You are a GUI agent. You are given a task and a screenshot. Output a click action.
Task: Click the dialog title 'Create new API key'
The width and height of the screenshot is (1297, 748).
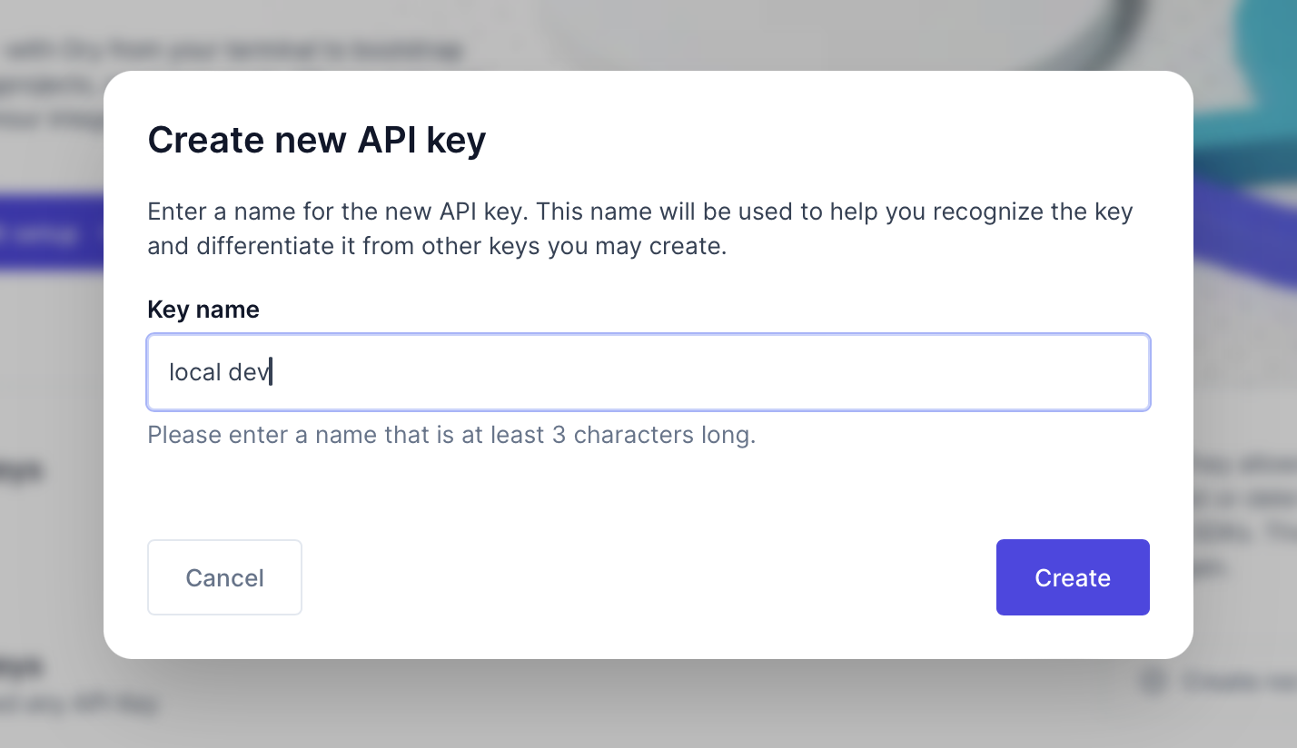[x=316, y=140]
